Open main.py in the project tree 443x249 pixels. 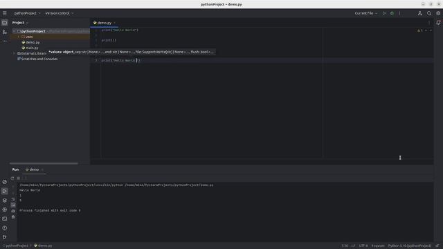(30, 48)
